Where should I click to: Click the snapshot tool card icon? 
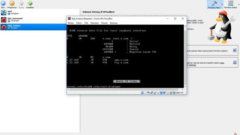tap(235, 62)
